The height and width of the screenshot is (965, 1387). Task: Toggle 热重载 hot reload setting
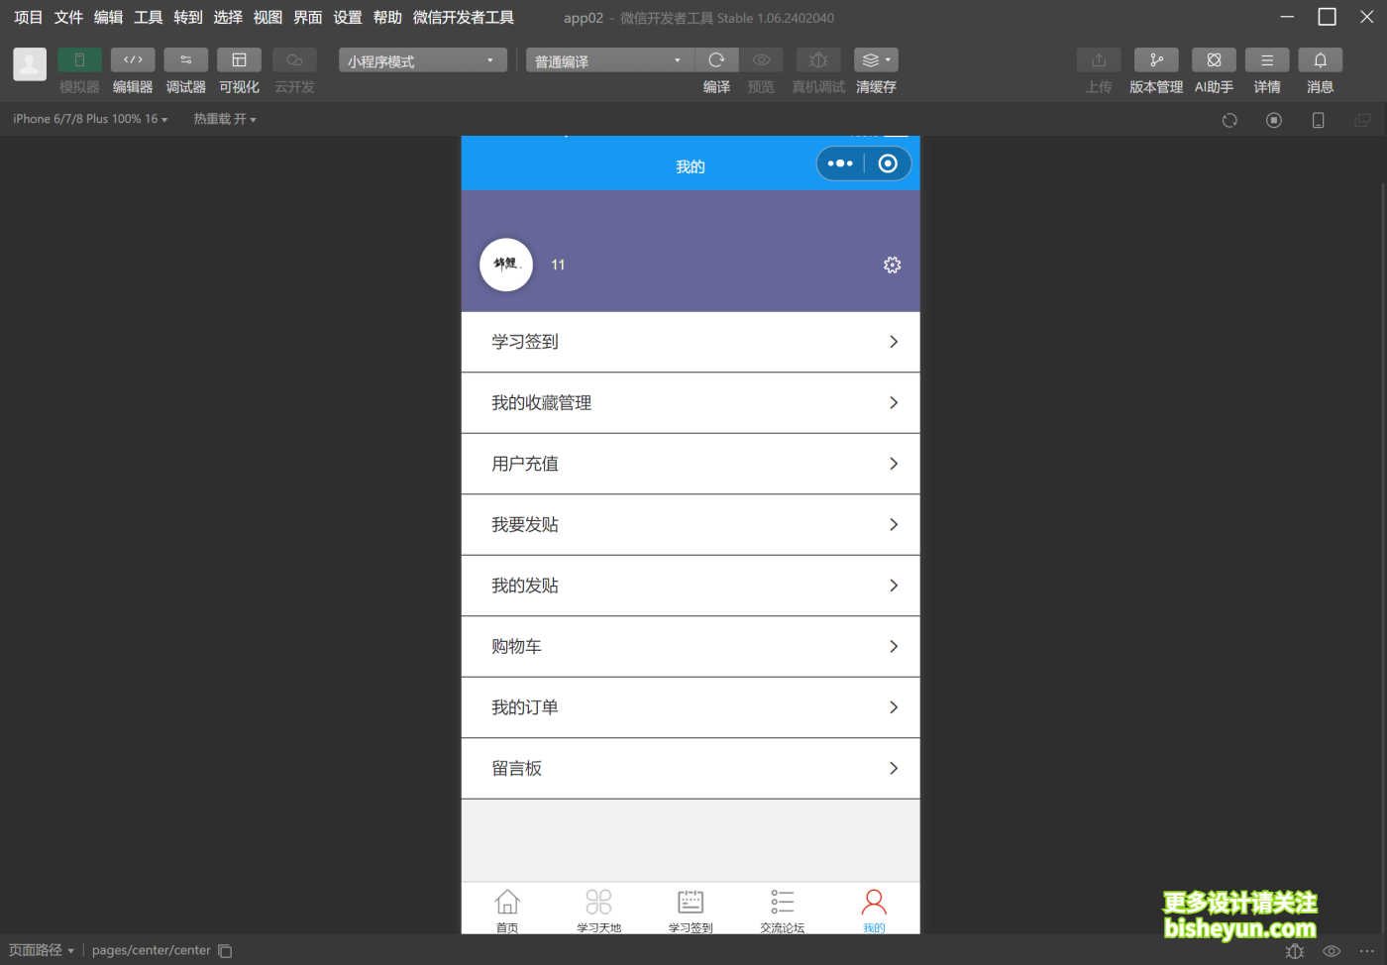click(224, 118)
